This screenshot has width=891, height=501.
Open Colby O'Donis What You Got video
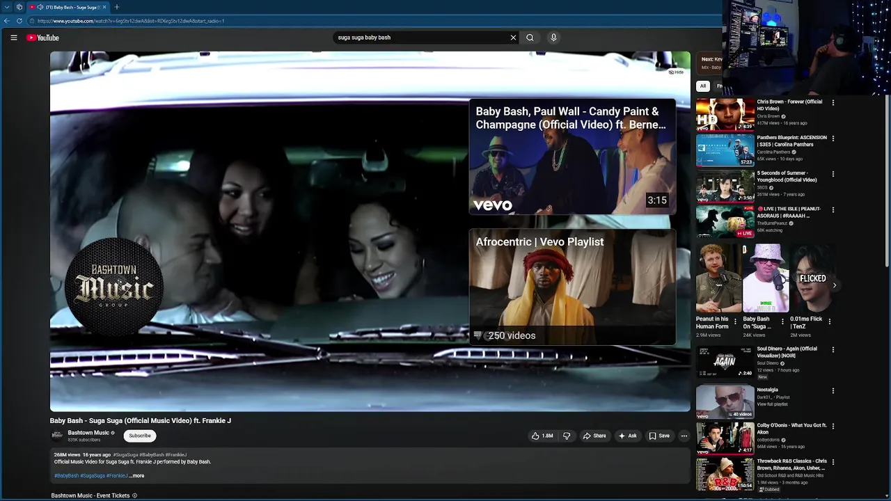click(725, 438)
